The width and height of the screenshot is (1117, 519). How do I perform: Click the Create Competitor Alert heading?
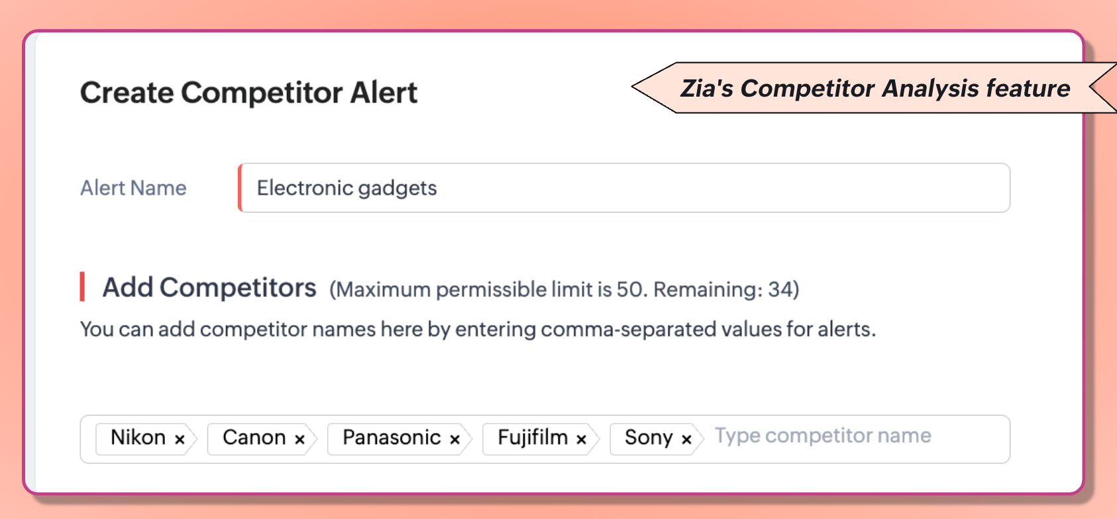248,93
